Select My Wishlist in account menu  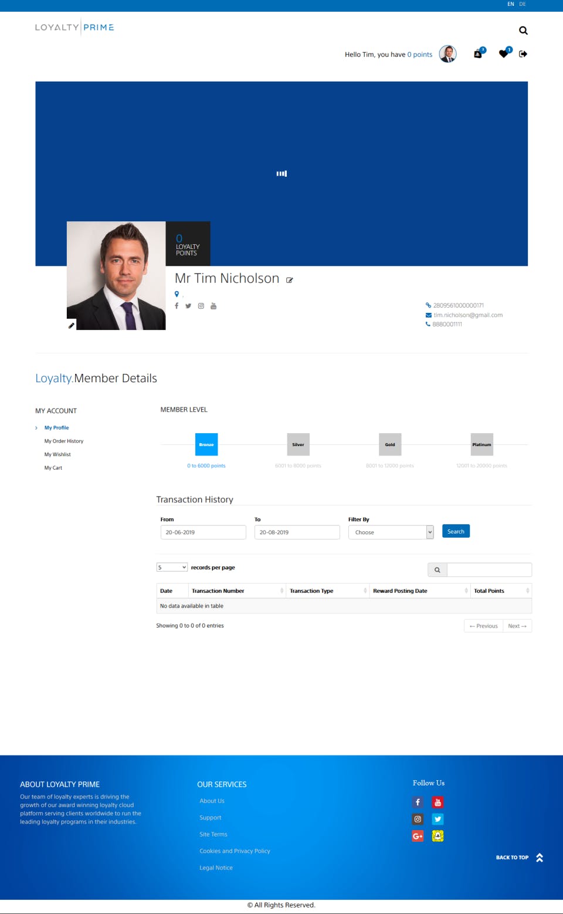(x=57, y=454)
